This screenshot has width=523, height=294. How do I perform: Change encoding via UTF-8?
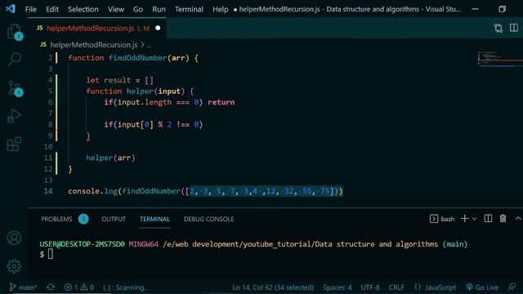(370, 287)
